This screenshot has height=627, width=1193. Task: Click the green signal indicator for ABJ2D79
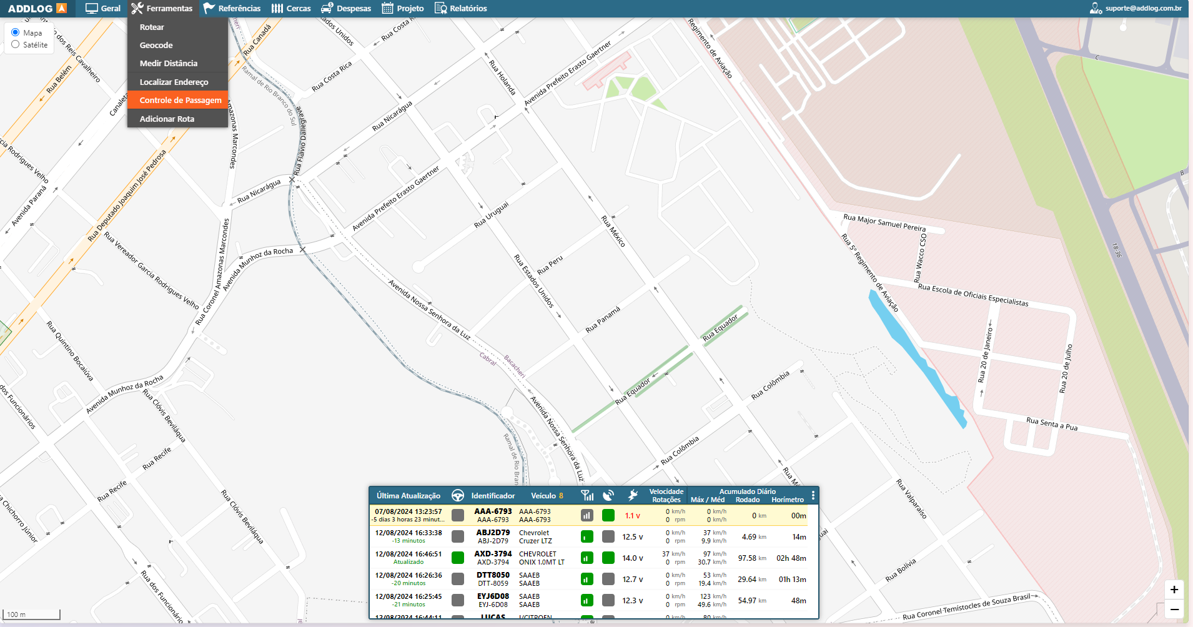click(587, 537)
